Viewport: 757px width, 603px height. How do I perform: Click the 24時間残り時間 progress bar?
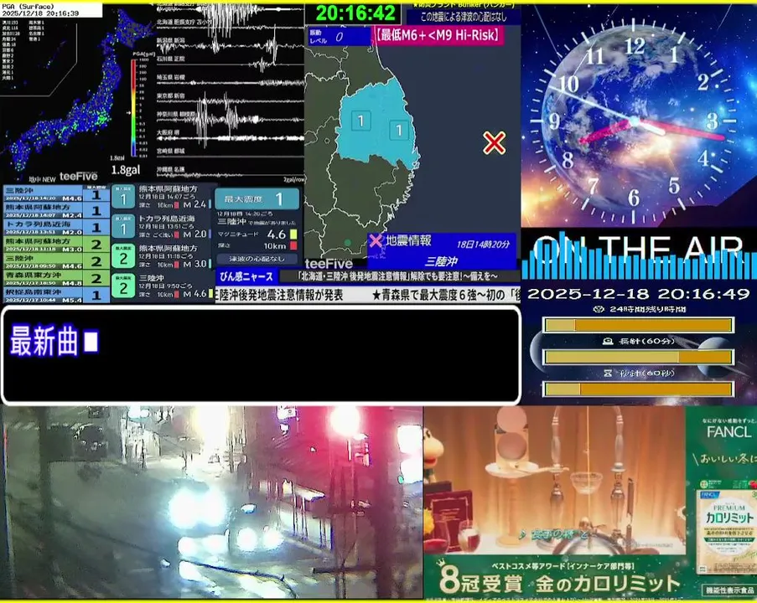pyautogui.click(x=638, y=325)
